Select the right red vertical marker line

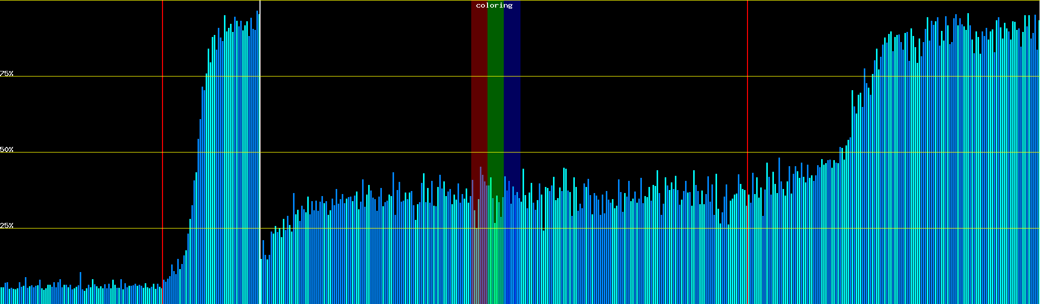[x=747, y=101]
